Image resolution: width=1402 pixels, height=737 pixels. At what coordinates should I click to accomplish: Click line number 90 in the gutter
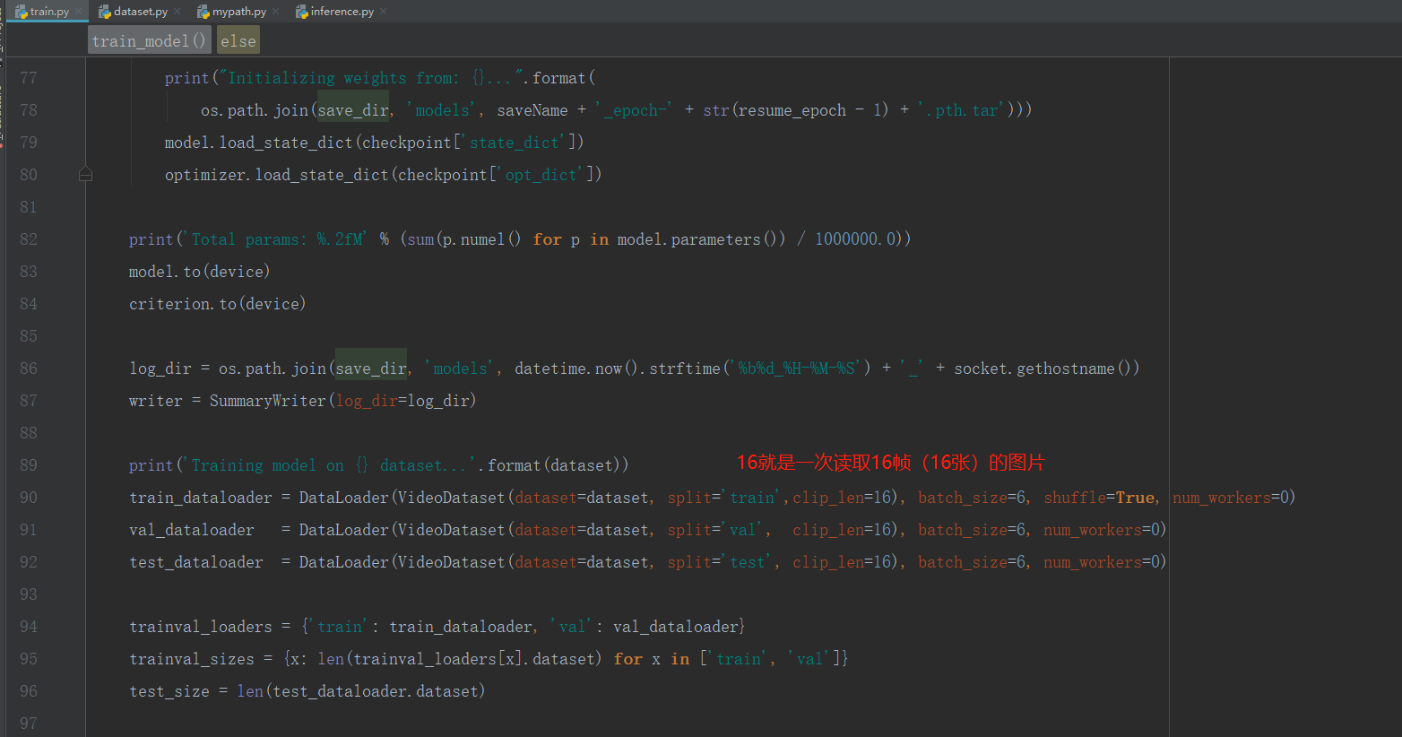29,498
